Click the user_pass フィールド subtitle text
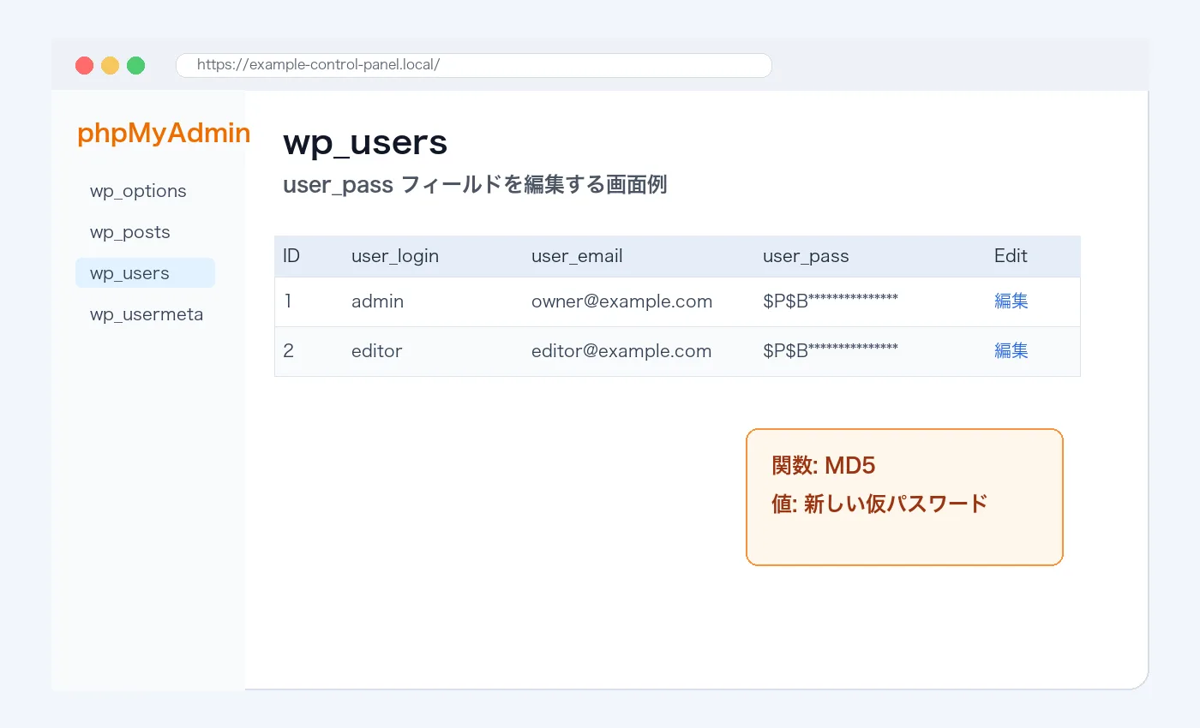The width and height of the screenshot is (1200, 728). point(475,185)
